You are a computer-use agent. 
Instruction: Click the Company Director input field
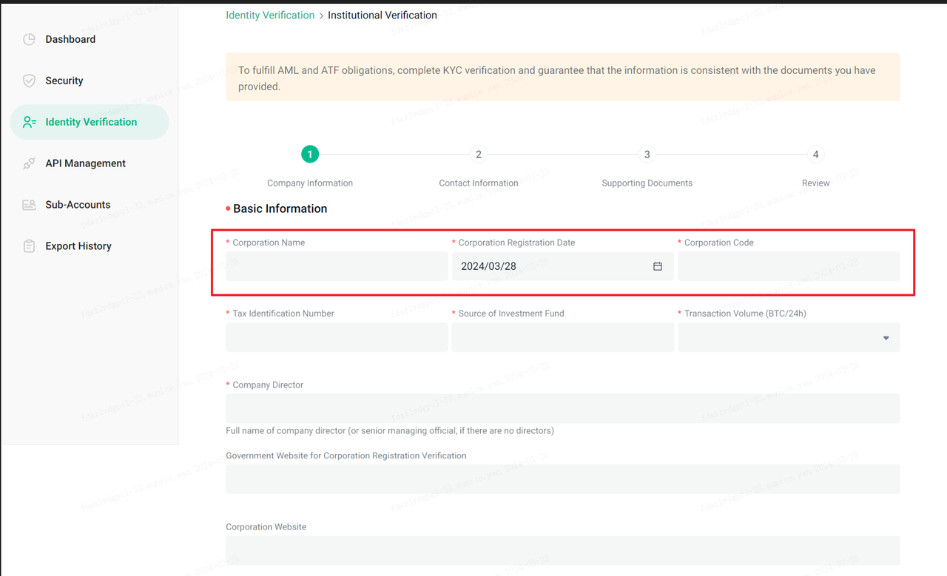coord(562,409)
